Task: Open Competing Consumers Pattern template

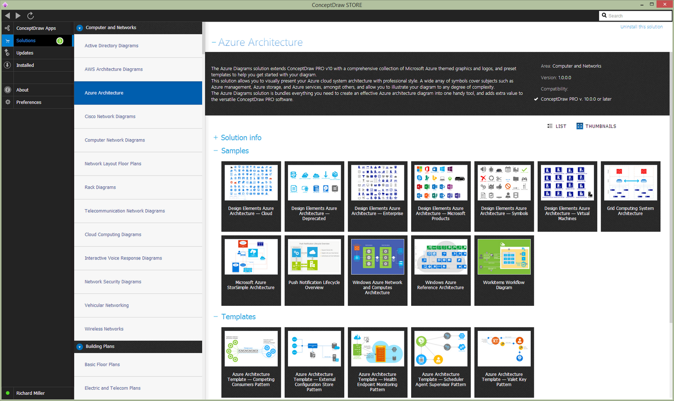Action: tap(251, 362)
